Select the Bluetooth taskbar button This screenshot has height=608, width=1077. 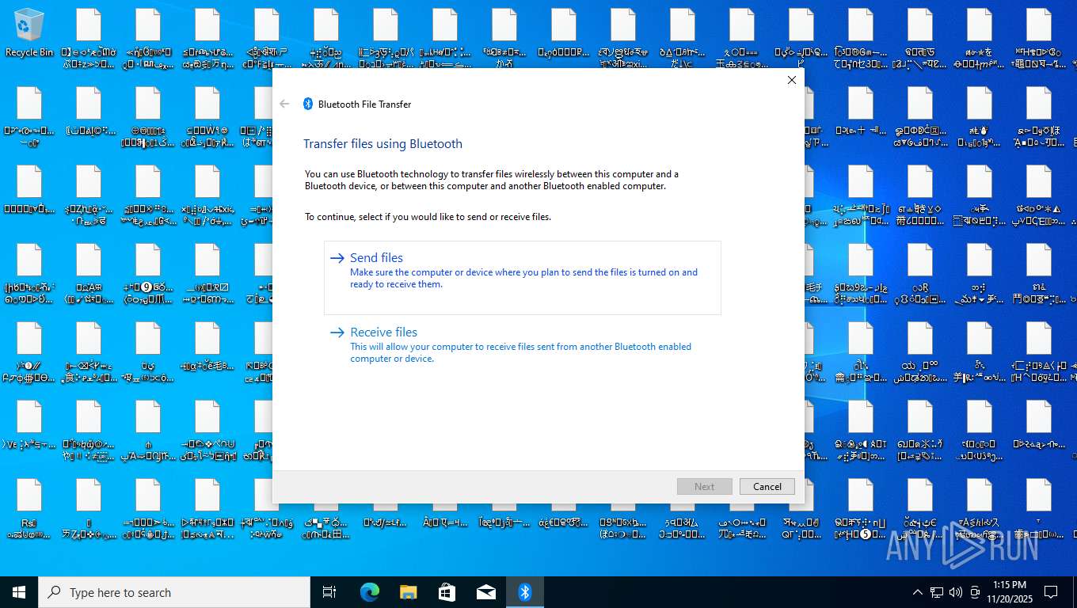[x=524, y=592]
